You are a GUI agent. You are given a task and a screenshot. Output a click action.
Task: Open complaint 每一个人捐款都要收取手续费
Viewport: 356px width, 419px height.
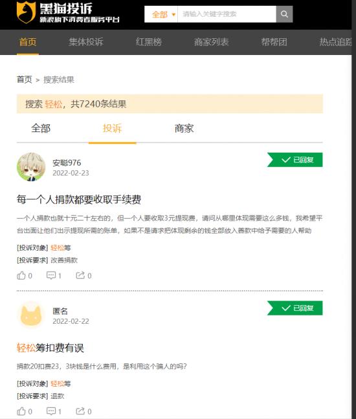tap(79, 199)
